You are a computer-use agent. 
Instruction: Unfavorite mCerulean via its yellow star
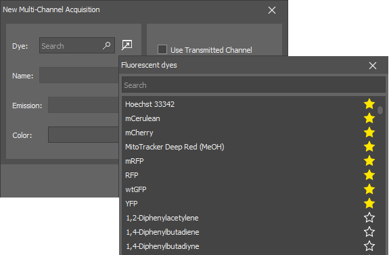coord(369,118)
